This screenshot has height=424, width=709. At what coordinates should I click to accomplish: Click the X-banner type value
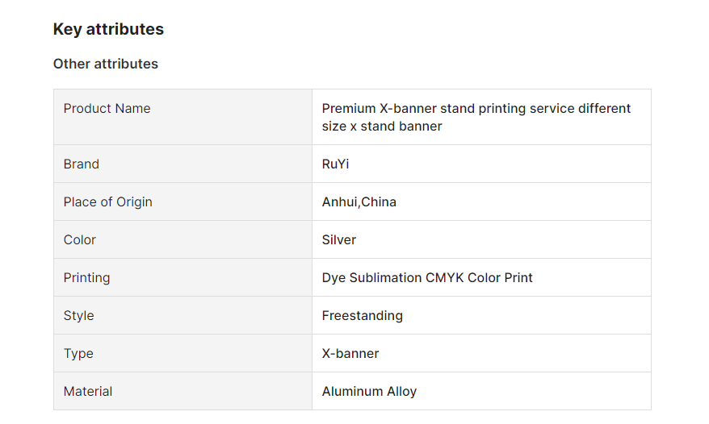click(x=350, y=354)
